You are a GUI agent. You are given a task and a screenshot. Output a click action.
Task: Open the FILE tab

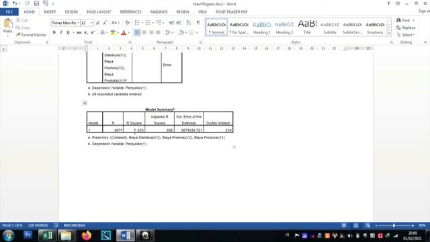click(x=9, y=12)
